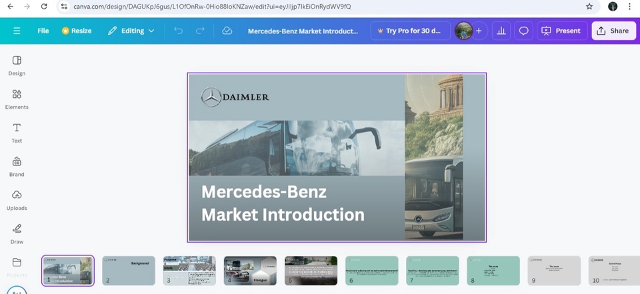Image resolution: width=640 pixels, height=294 pixels.
Task: Click the Share button
Action: click(613, 31)
